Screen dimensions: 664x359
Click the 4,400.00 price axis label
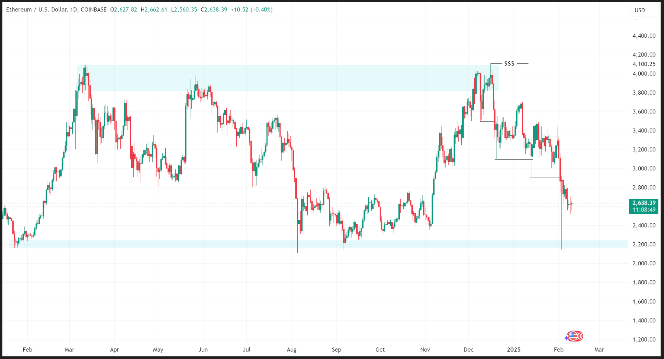click(644, 36)
